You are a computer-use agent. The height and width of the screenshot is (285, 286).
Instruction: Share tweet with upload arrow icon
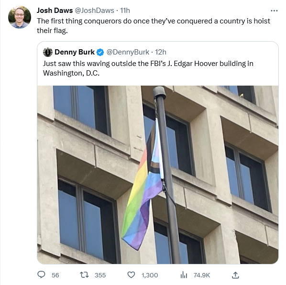(x=235, y=275)
